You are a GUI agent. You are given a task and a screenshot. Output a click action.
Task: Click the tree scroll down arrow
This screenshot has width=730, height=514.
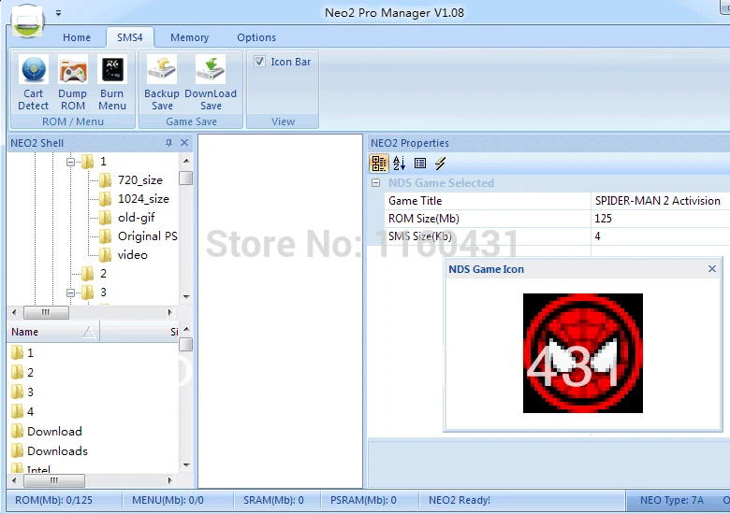click(x=186, y=296)
